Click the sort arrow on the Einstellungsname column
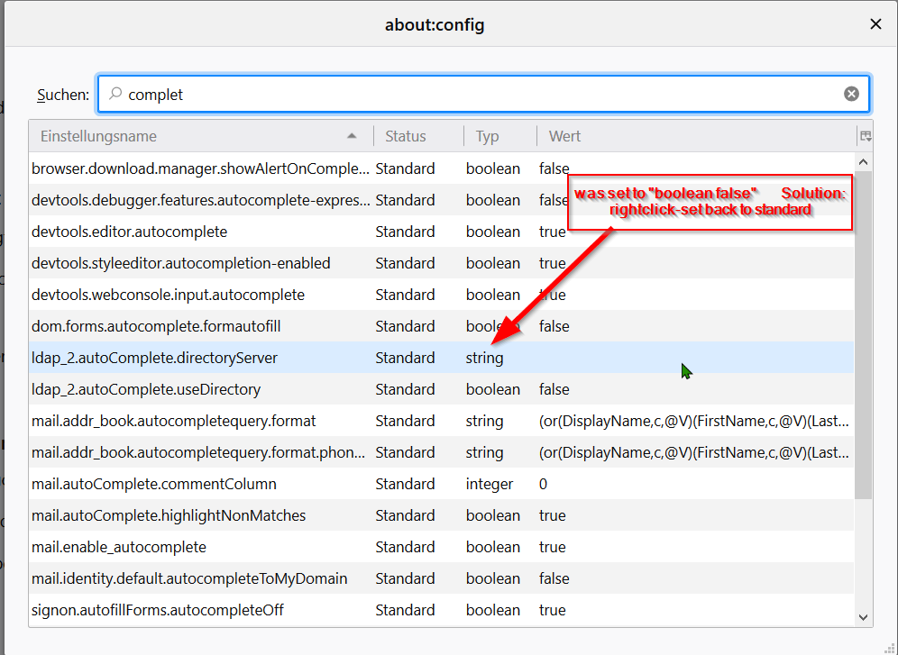Viewport: 898px width, 655px height. tap(351, 136)
